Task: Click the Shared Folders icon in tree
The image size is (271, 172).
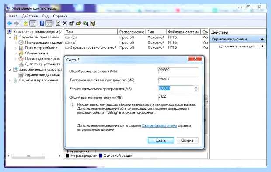Action: pos(21,53)
